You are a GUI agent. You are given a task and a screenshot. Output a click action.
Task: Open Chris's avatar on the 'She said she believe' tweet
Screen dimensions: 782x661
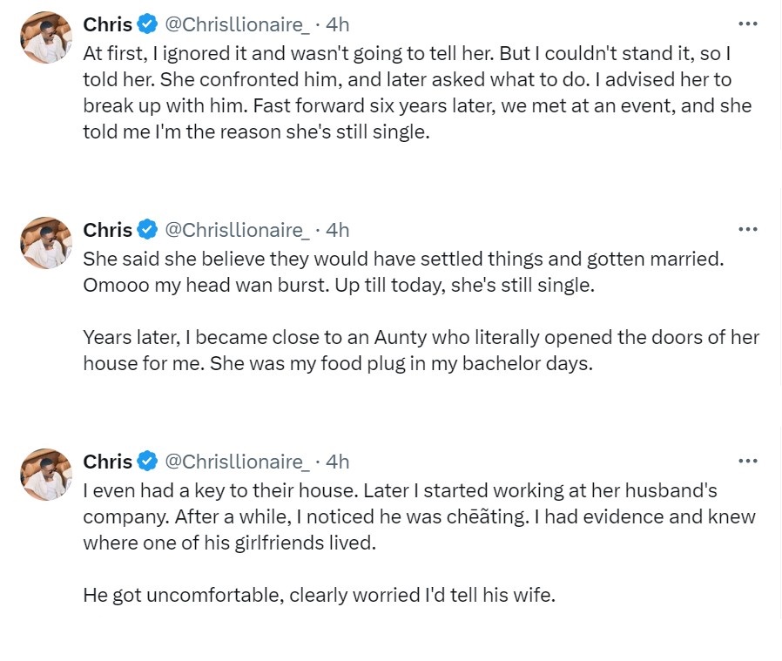click(x=46, y=243)
